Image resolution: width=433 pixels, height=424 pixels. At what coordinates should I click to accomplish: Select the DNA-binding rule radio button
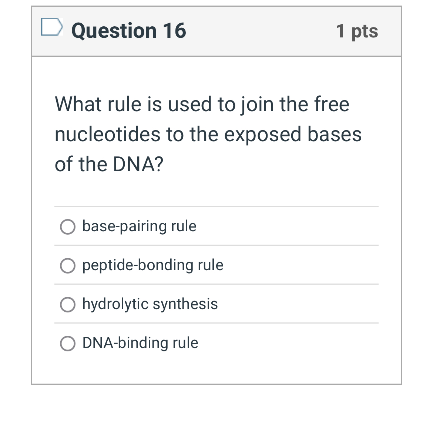pos(68,344)
